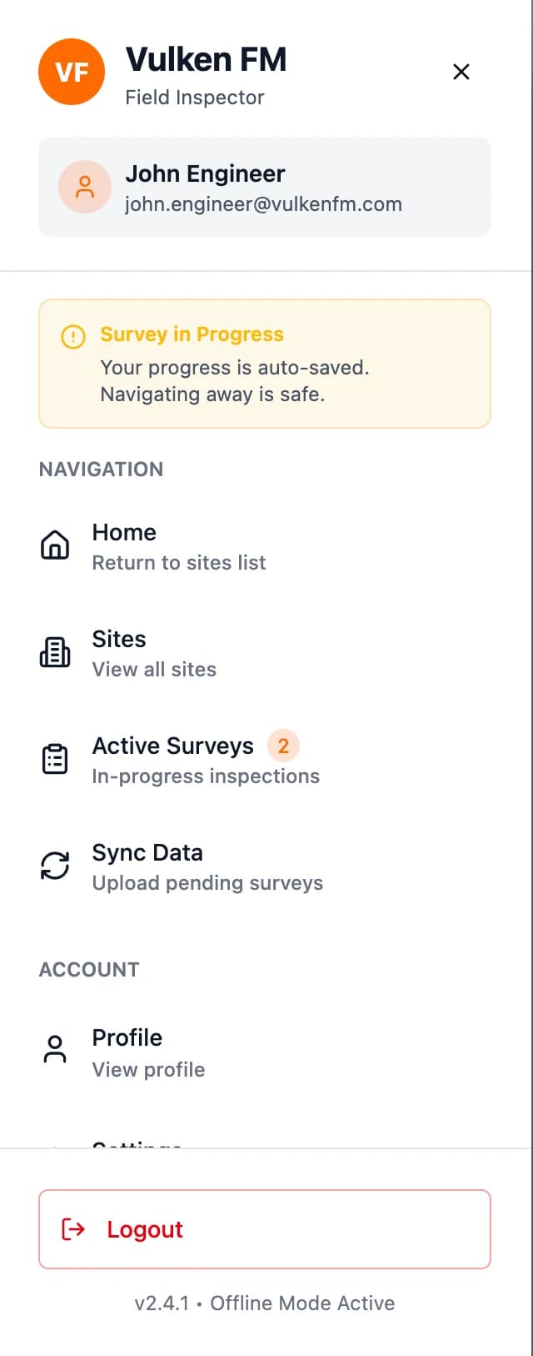Click the Profile person icon
This screenshot has width=533, height=1356.
pos(55,1049)
